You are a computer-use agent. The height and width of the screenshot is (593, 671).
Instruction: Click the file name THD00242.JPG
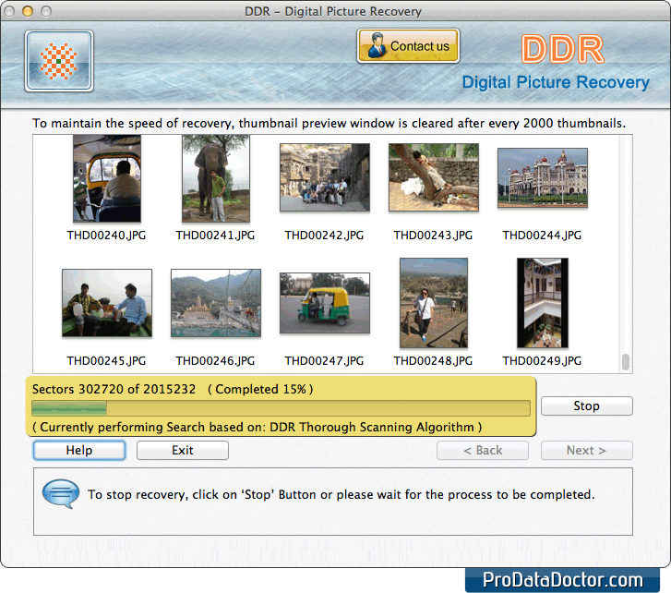324,235
